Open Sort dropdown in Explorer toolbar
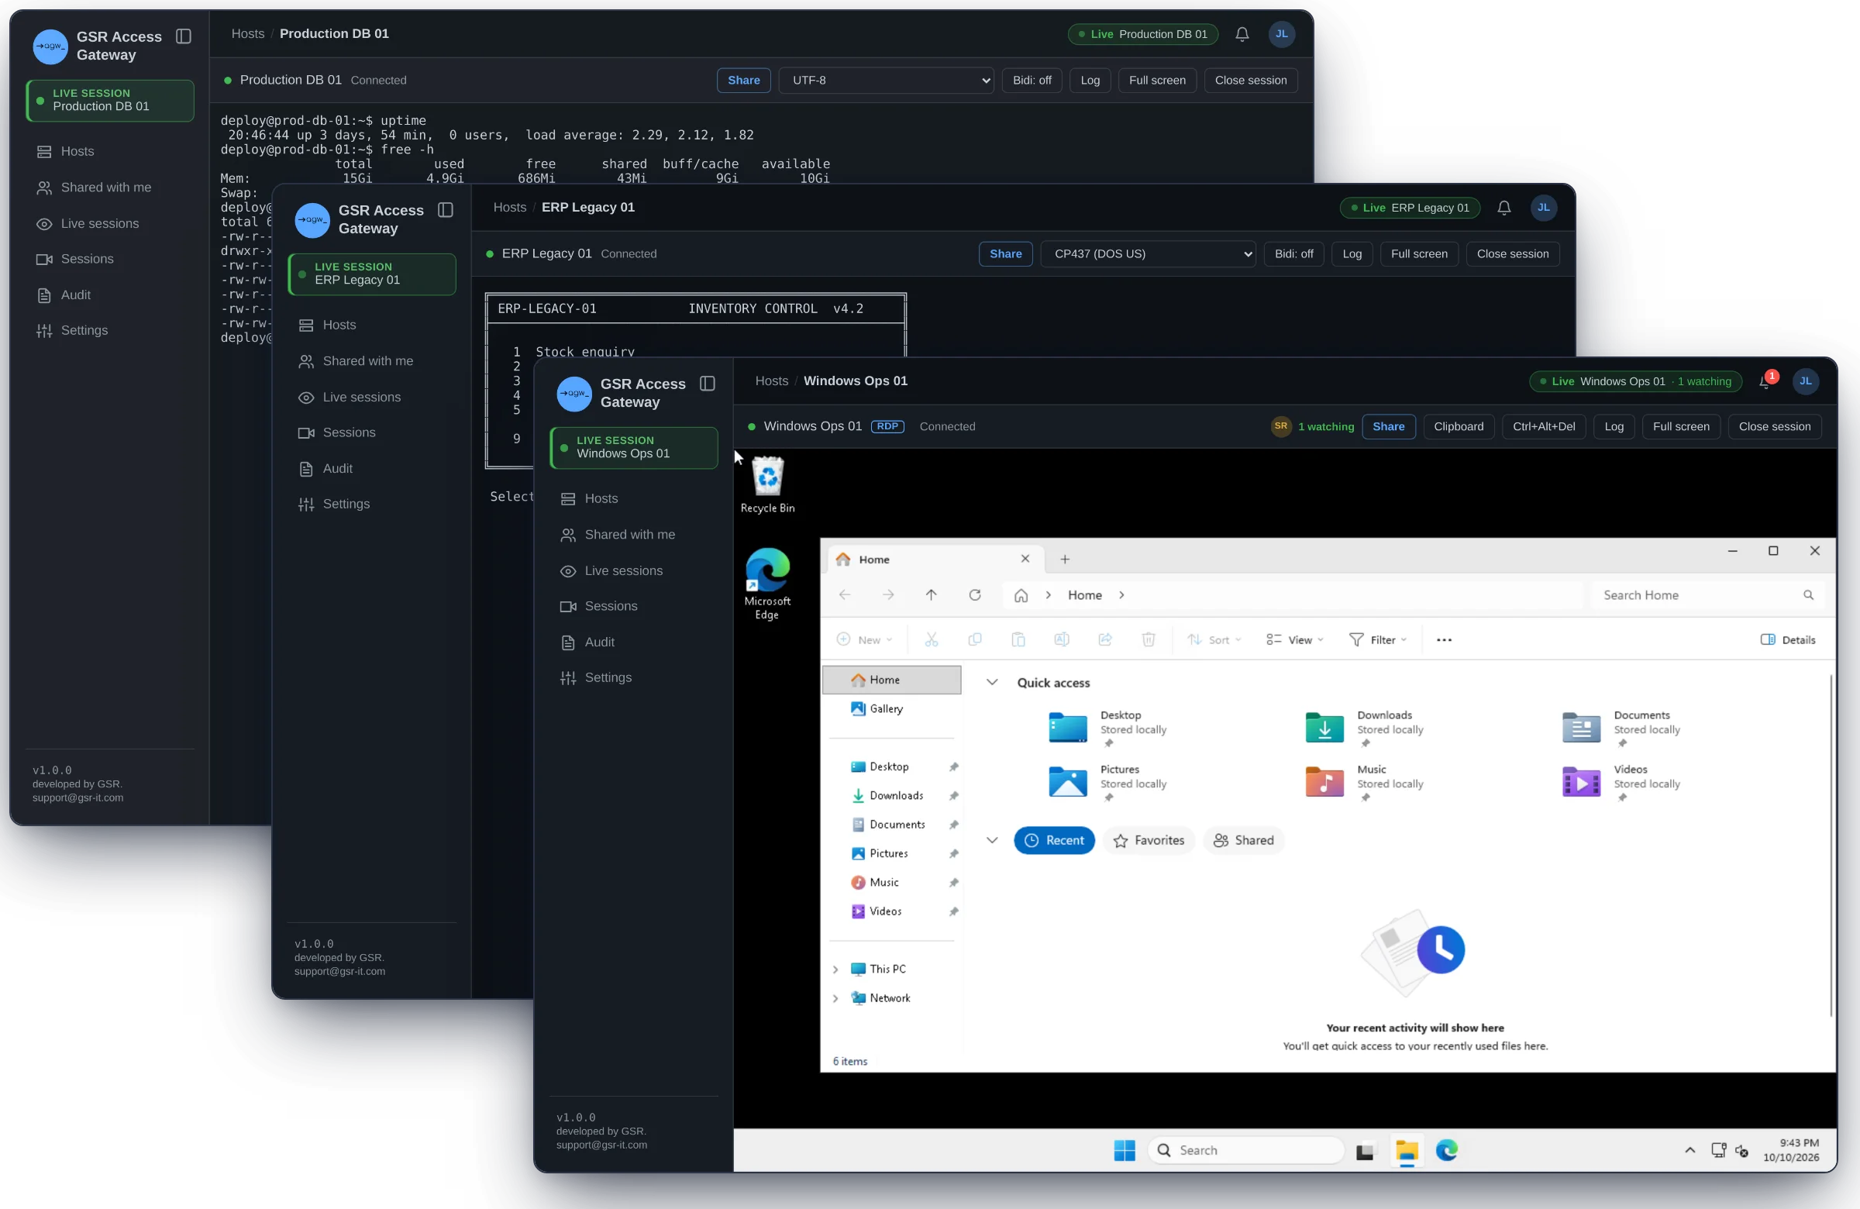The width and height of the screenshot is (1860, 1209). [x=1214, y=640]
